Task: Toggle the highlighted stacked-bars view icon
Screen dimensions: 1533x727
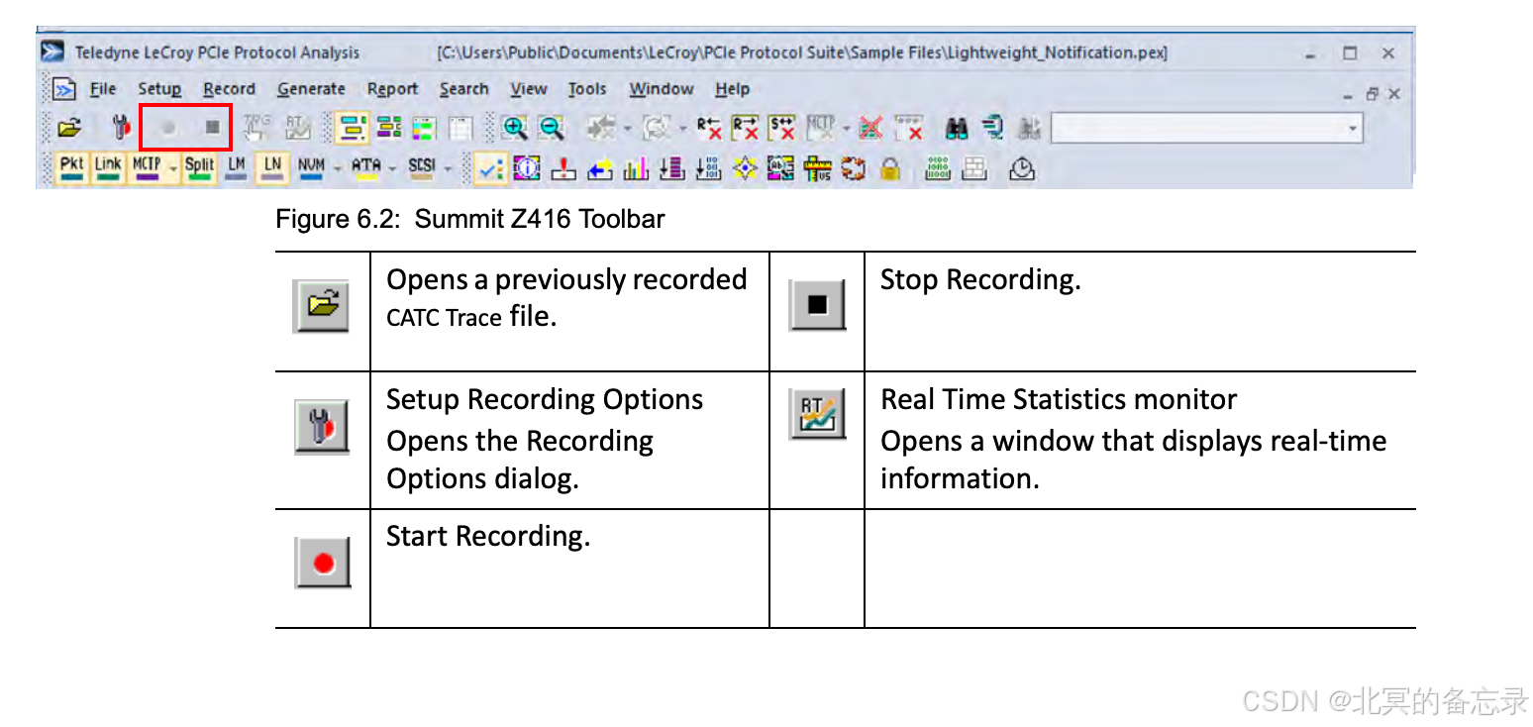Action: (x=352, y=128)
